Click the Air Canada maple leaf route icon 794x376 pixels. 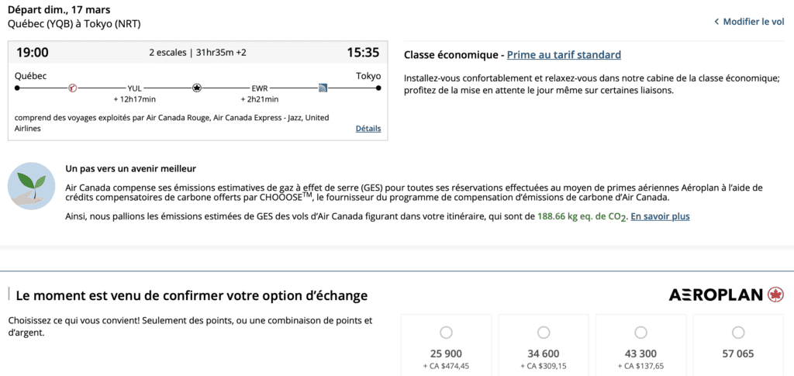coord(197,88)
